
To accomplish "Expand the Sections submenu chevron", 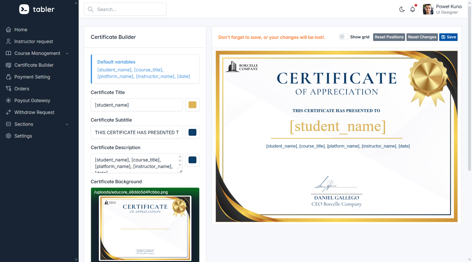I will (x=67, y=124).
